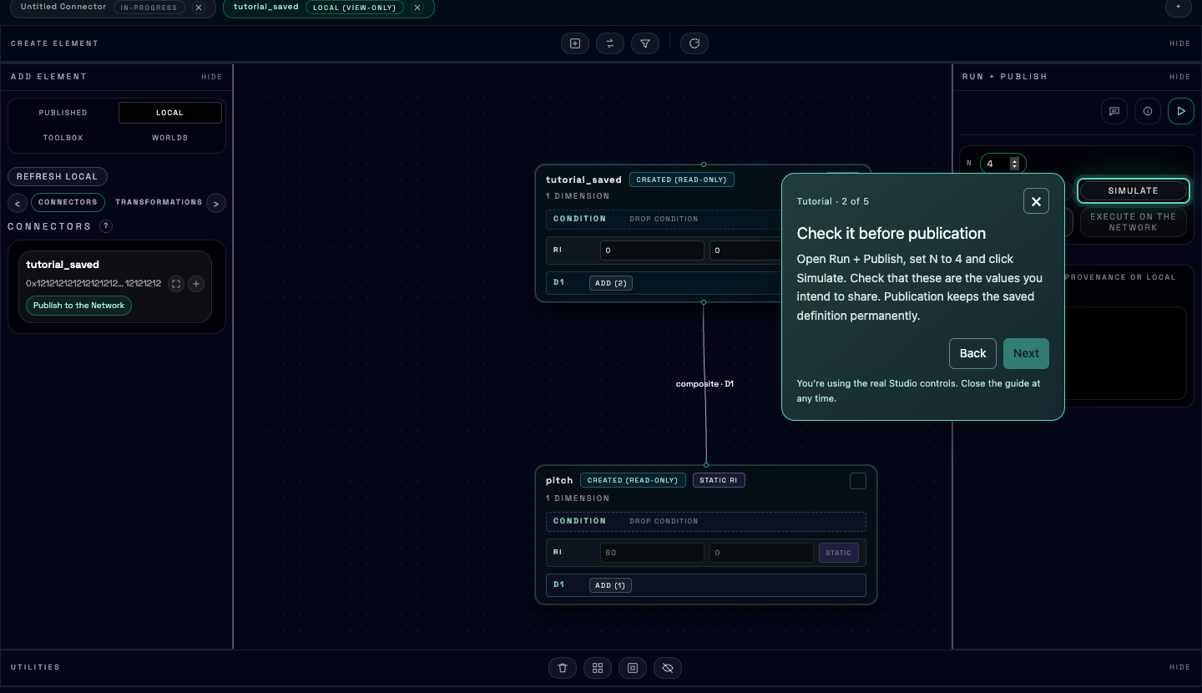Image resolution: width=1202 pixels, height=693 pixels.
Task: Select the Worlds source tab
Action: [x=170, y=138]
